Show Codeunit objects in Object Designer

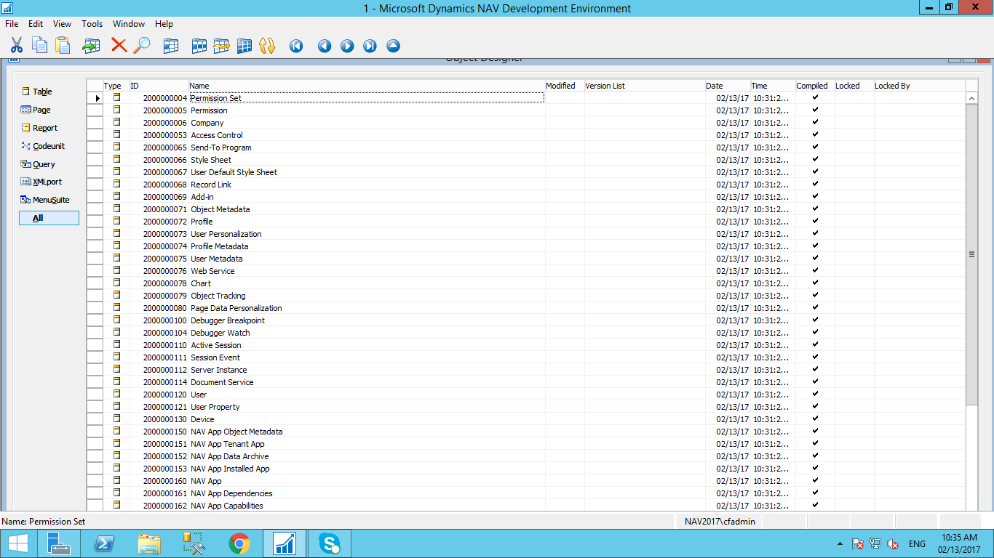click(x=49, y=146)
